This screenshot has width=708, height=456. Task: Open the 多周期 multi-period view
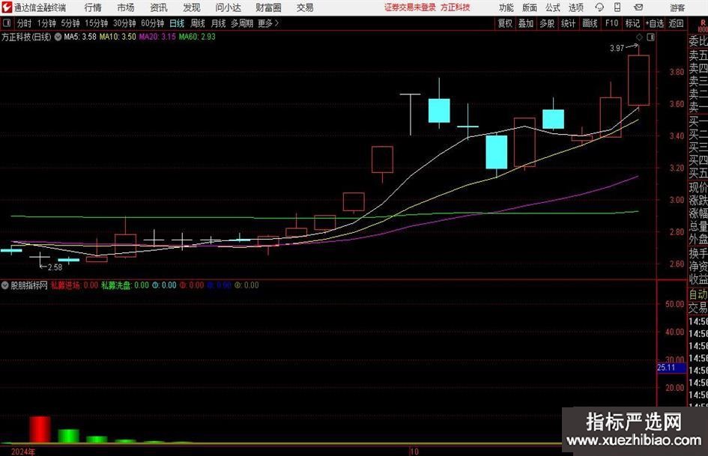coord(242,23)
